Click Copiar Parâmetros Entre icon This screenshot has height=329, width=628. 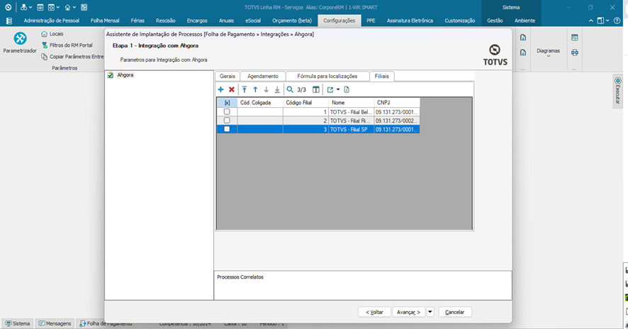click(x=45, y=57)
